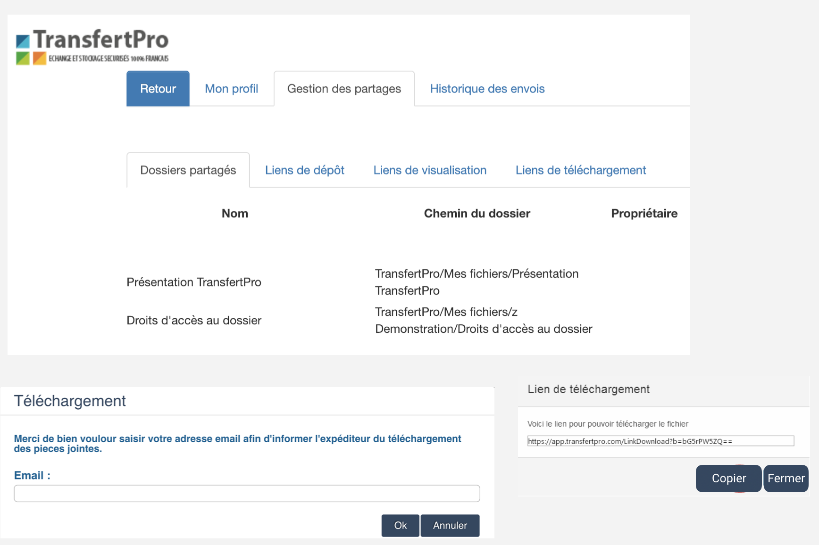
Task: Switch to Liens de dépôt tab
Action: (x=305, y=170)
